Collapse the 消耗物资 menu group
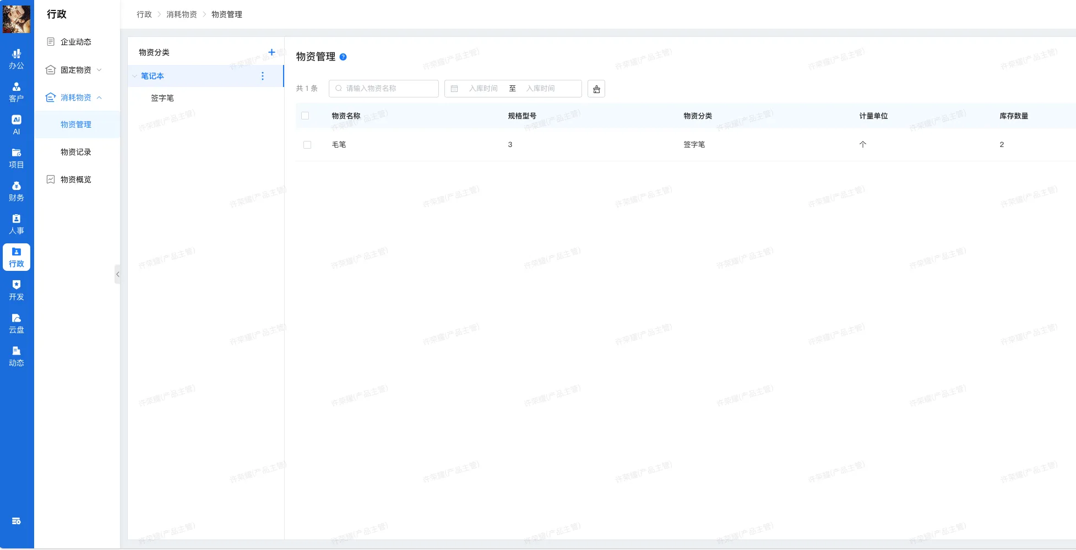The image size is (1076, 550). tap(77, 97)
